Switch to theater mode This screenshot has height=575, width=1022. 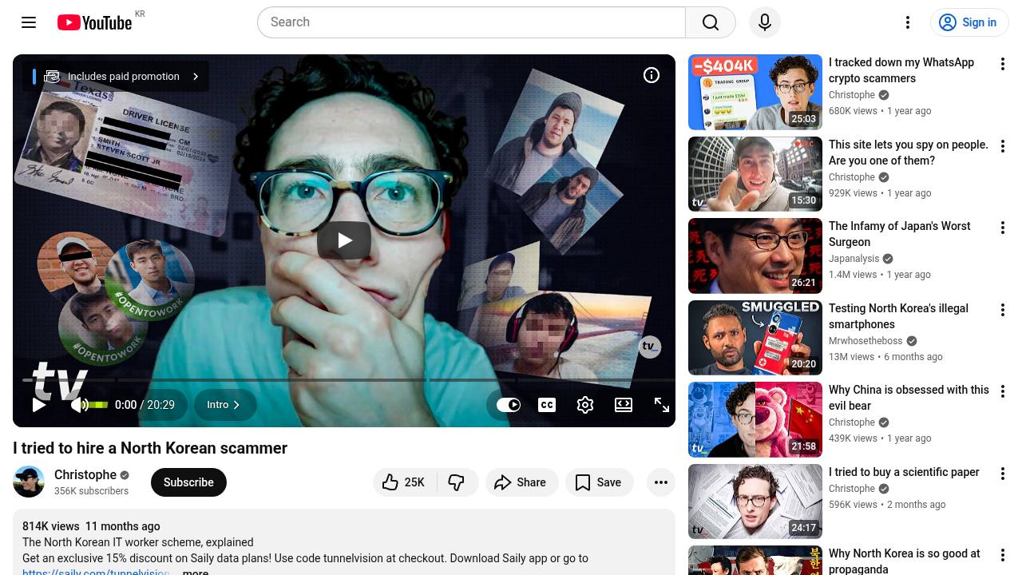click(x=624, y=405)
